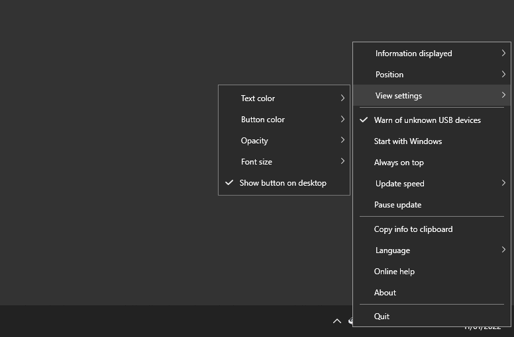This screenshot has width=514, height=337.
Task: Quit the application from menu
Action: point(382,317)
